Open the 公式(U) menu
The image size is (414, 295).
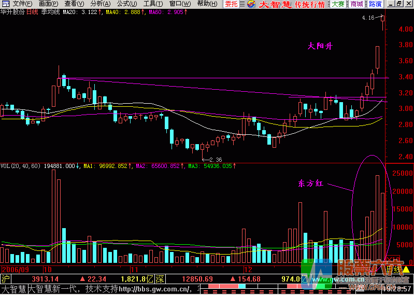tap(127, 4)
